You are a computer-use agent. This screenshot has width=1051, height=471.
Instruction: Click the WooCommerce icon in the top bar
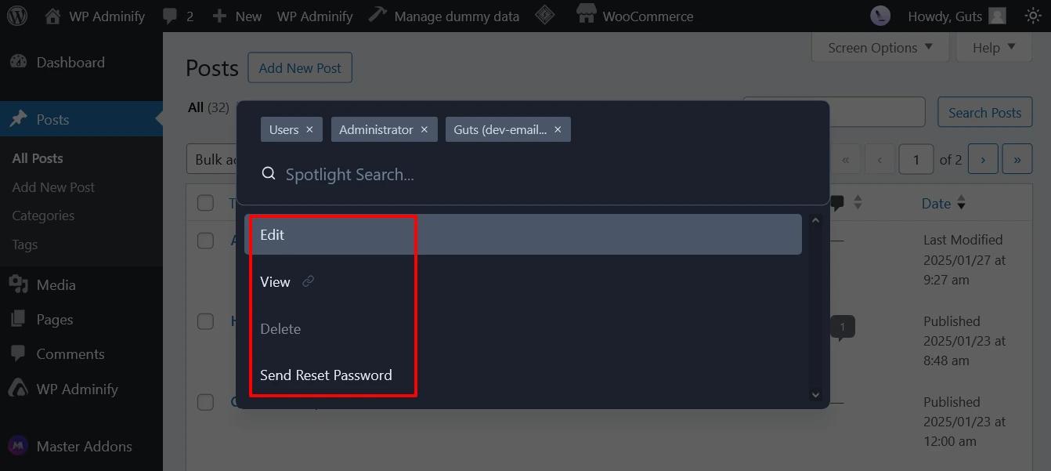pos(587,14)
